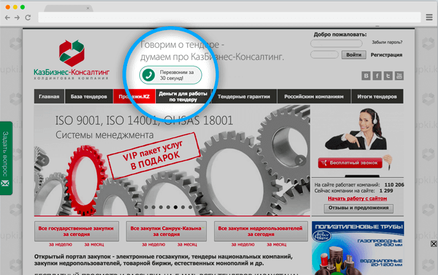Click the browser forward arrow
438x275 pixels.
pyautogui.click(x=17, y=18)
